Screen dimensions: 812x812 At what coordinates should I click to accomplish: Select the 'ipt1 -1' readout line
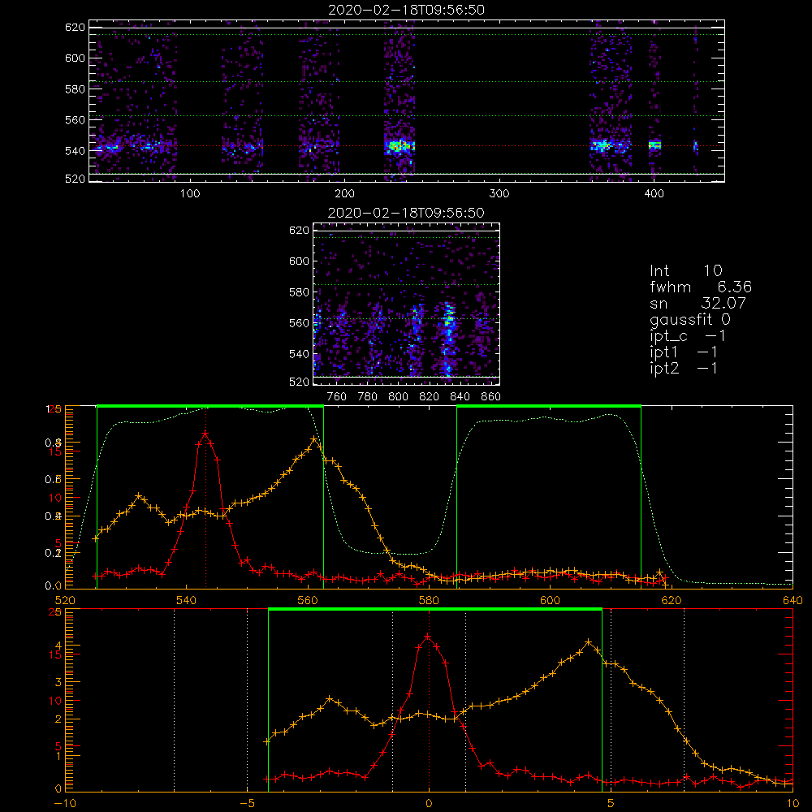[684, 352]
